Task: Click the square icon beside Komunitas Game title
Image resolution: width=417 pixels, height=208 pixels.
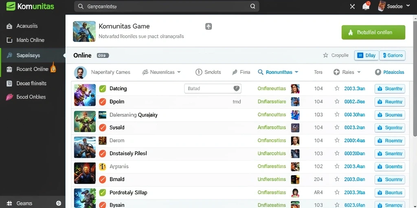Action: pyautogui.click(x=208, y=26)
